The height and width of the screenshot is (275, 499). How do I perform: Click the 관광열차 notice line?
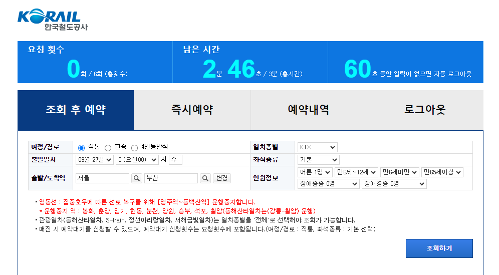(197, 220)
